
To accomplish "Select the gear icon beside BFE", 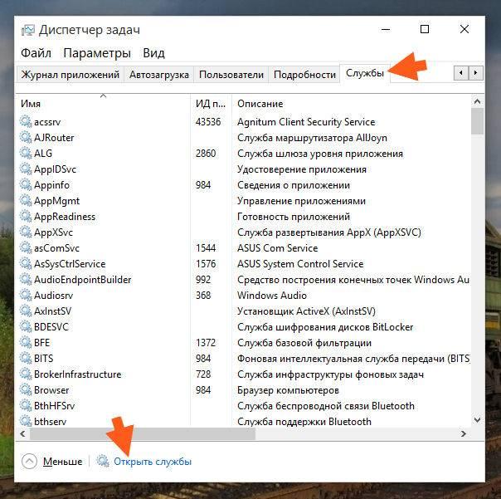I will click(26, 343).
